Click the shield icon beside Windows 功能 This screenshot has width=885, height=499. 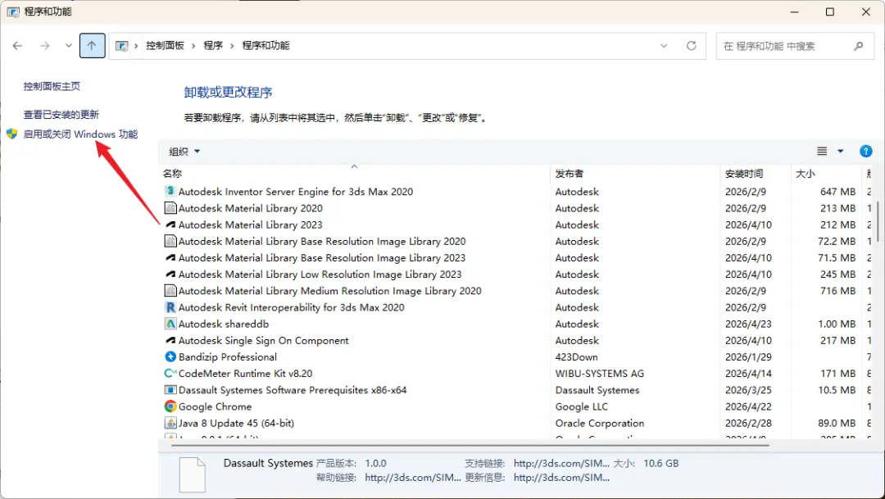(x=11, y=134)
